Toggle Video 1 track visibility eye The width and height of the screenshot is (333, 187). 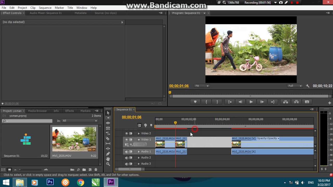pos(127,140)
